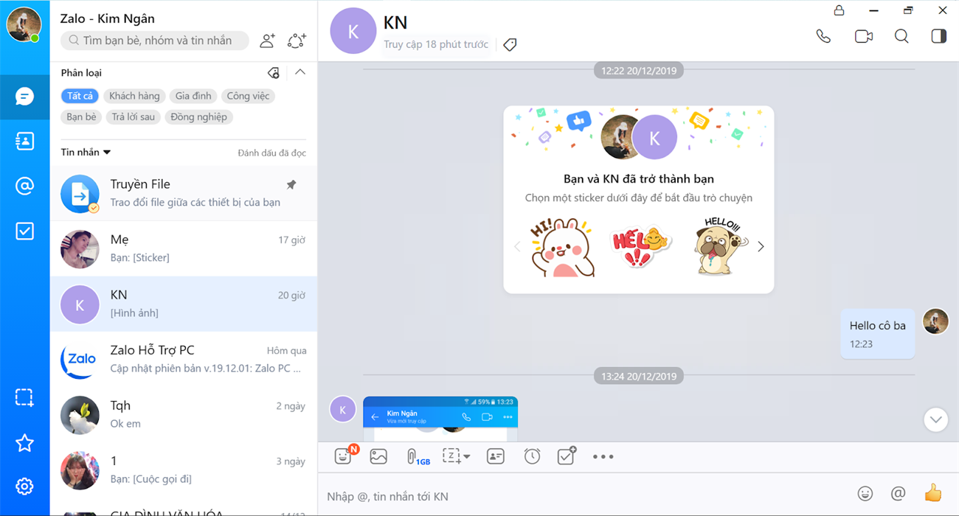Open the To-Do checkbox sidebar icon
The height and width of the screenshot is (516, 959).
pos(24,231)
